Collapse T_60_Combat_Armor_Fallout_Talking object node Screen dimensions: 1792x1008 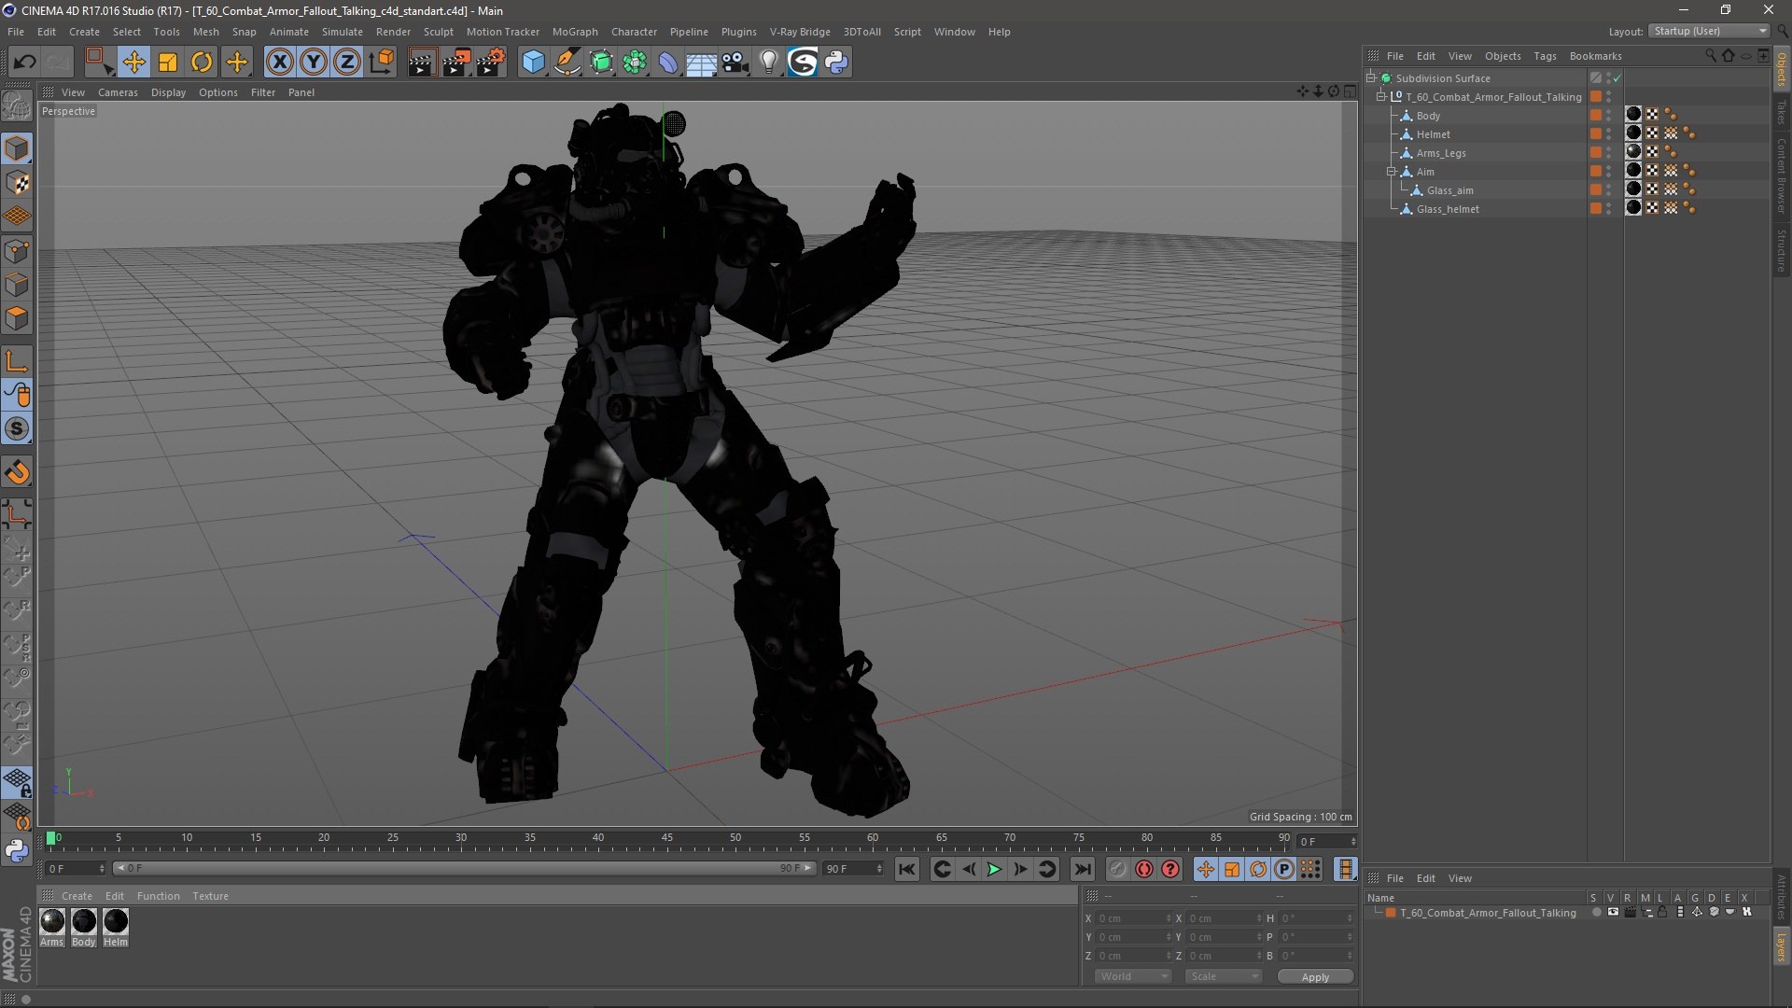click(x=1381, y=97)
